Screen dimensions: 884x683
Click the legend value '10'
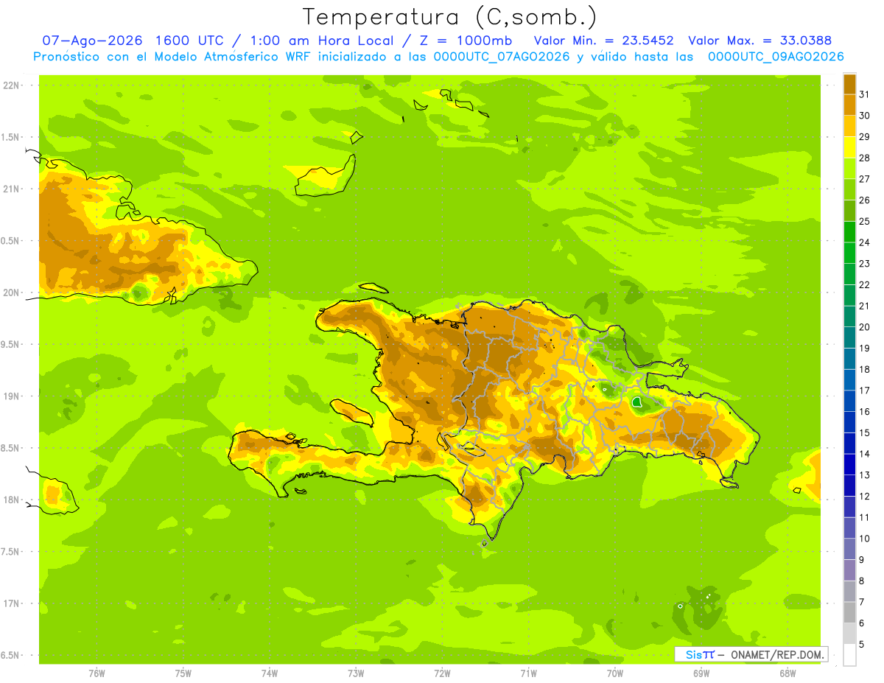coord(865,539)
